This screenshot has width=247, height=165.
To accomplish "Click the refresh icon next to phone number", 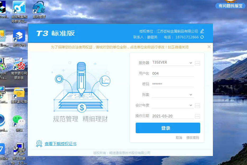I will [x=202, y=37].
